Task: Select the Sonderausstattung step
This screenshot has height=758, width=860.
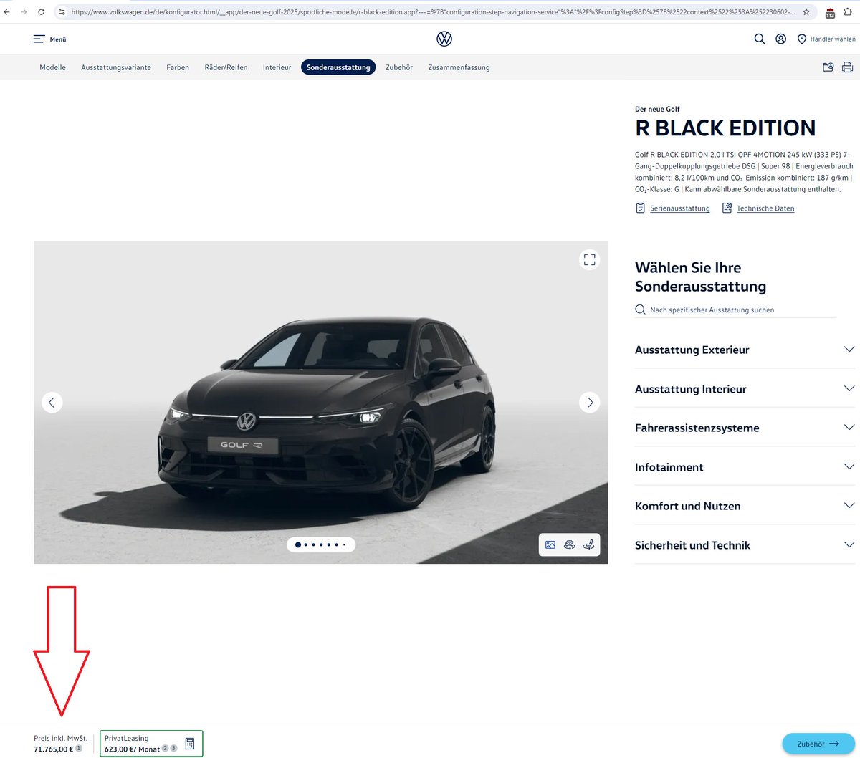Action: point(338,67)
